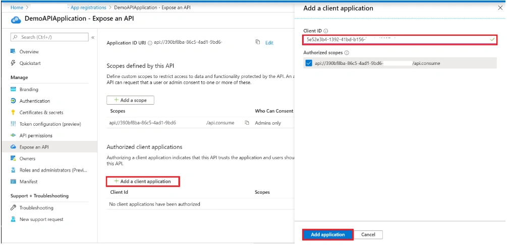Click the Roles and administrators icon

click(13, 170)
